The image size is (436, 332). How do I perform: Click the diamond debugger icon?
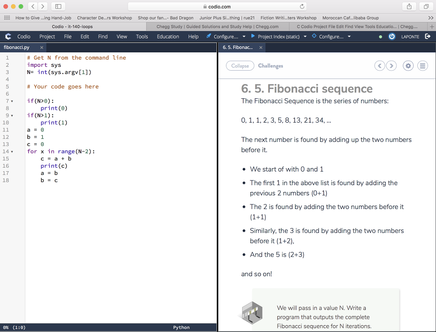(314, 36)
